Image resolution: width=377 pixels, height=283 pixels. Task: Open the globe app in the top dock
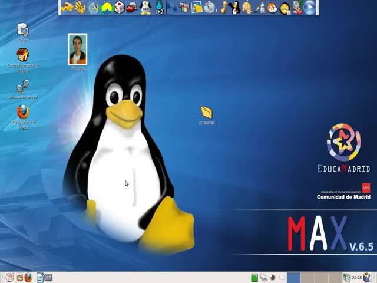[x=93, y=8]
